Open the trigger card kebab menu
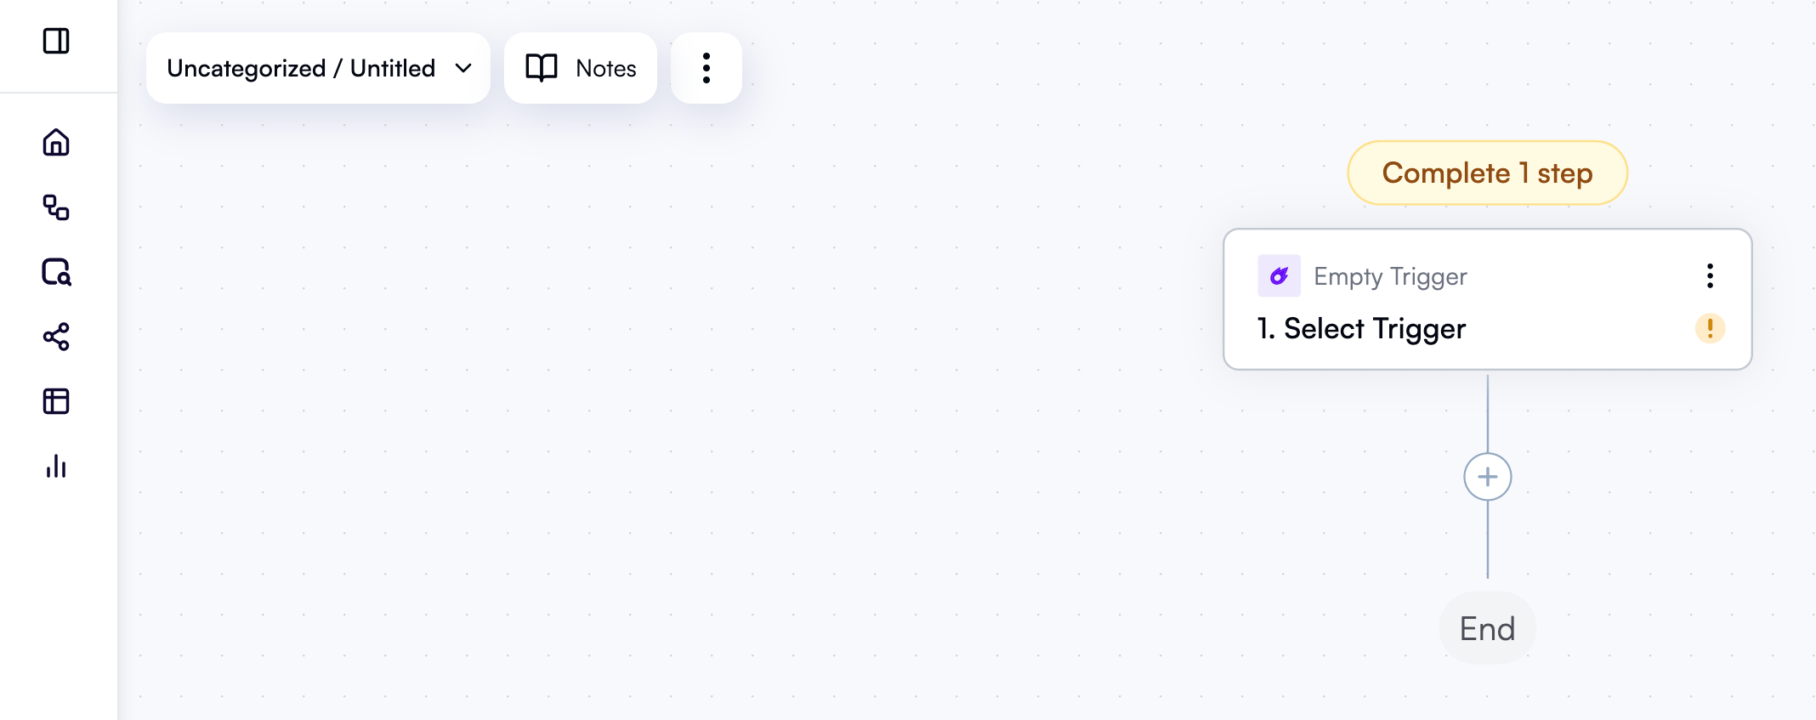This screenshot has height=720, width=1816. click(x=1710, y=275)
